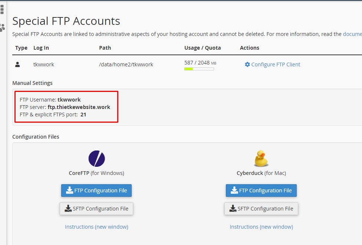Image resolution: width=362 pixels, height=245 pixels.
Task: Click the CoreFTP (for Windows) label
Action: tap(96, 173)
